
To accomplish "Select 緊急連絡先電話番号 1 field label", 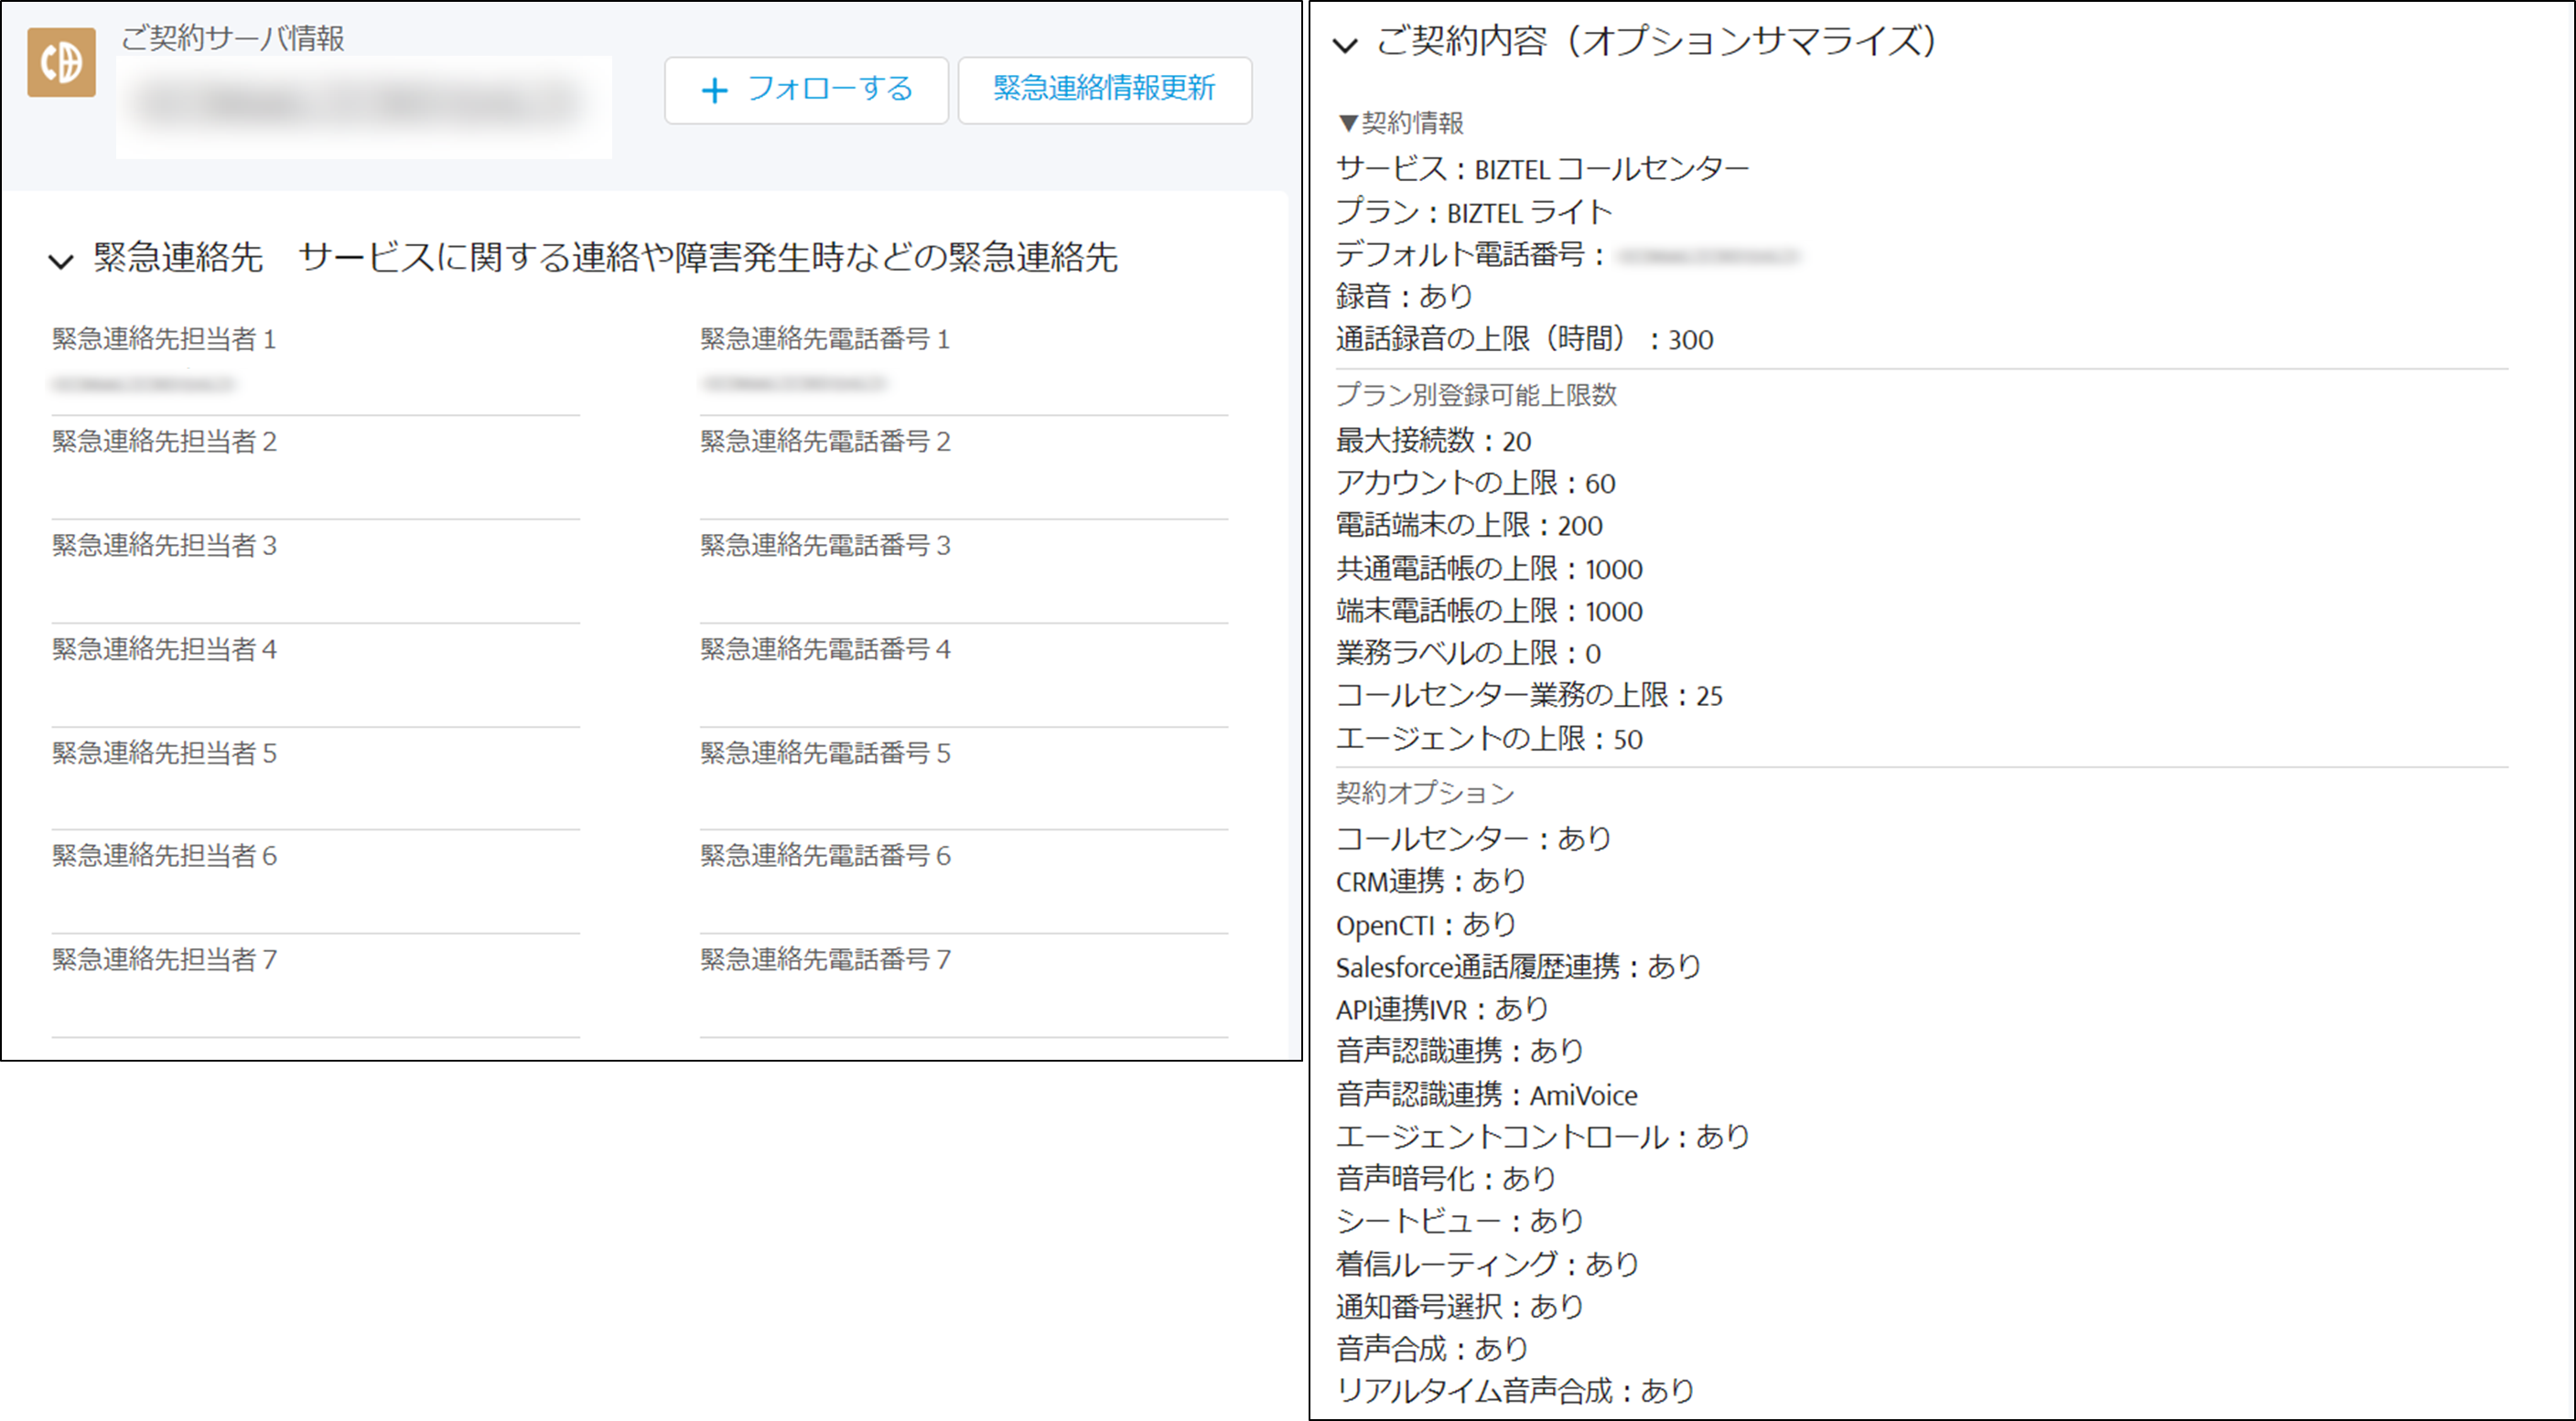I will tap(825, 338).
